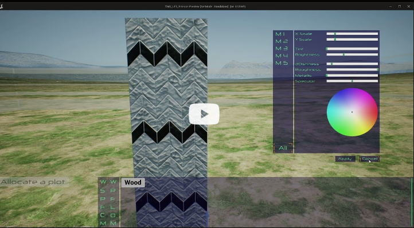Change the Specular slider
This screenshot has height=228, width=414.
[352, 81]
